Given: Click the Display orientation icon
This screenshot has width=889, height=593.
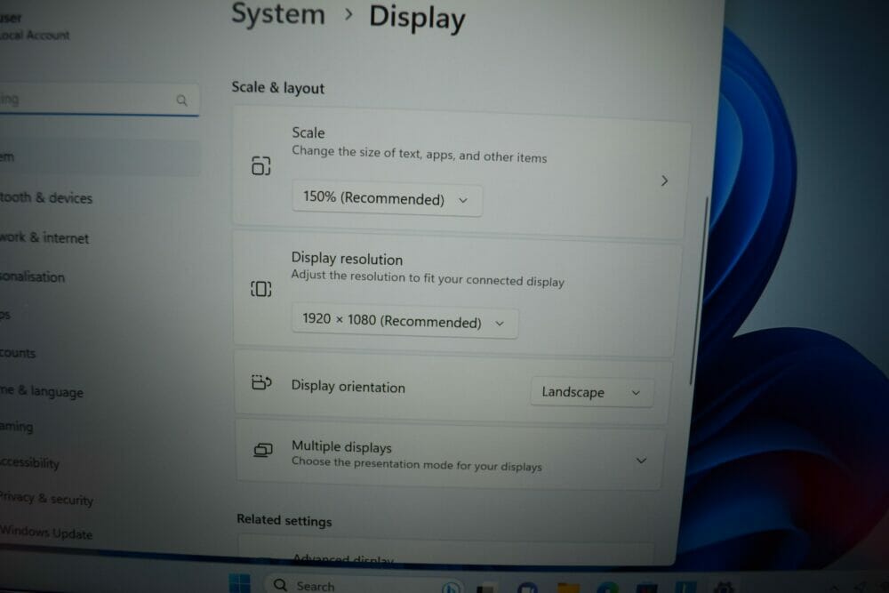Looking at the screenshot, I should 261,382.
